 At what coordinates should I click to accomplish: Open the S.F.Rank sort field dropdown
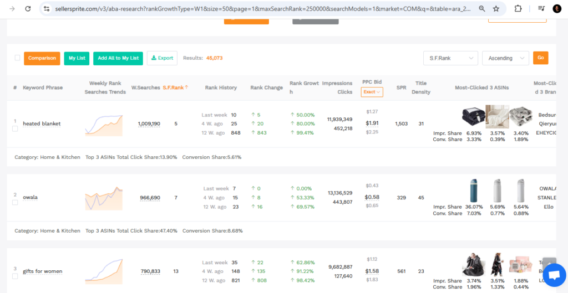click(x=450, y=58)
